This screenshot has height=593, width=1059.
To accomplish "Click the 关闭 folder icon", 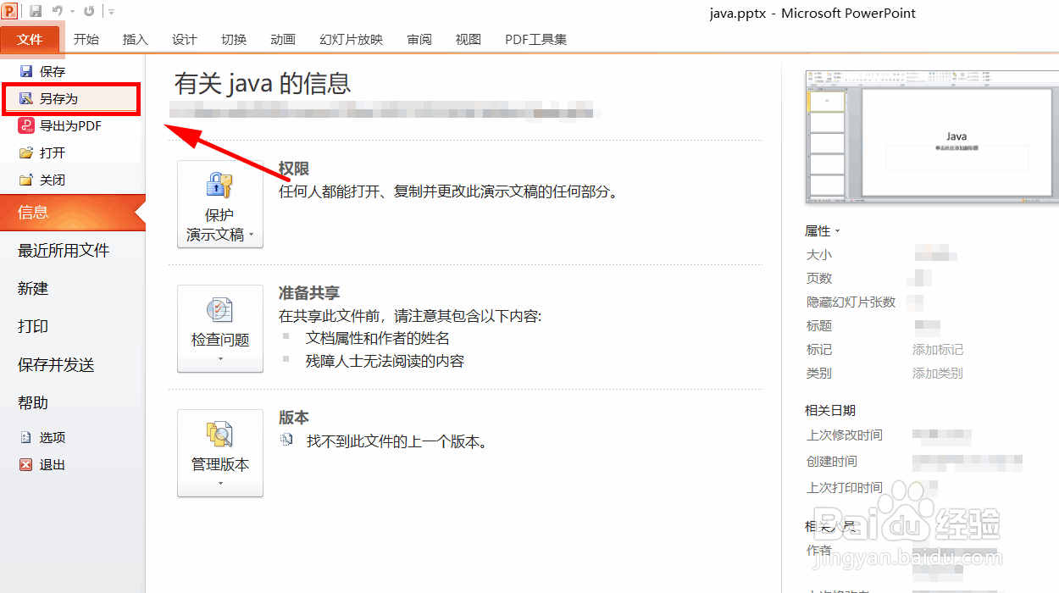I will [26, 180].
